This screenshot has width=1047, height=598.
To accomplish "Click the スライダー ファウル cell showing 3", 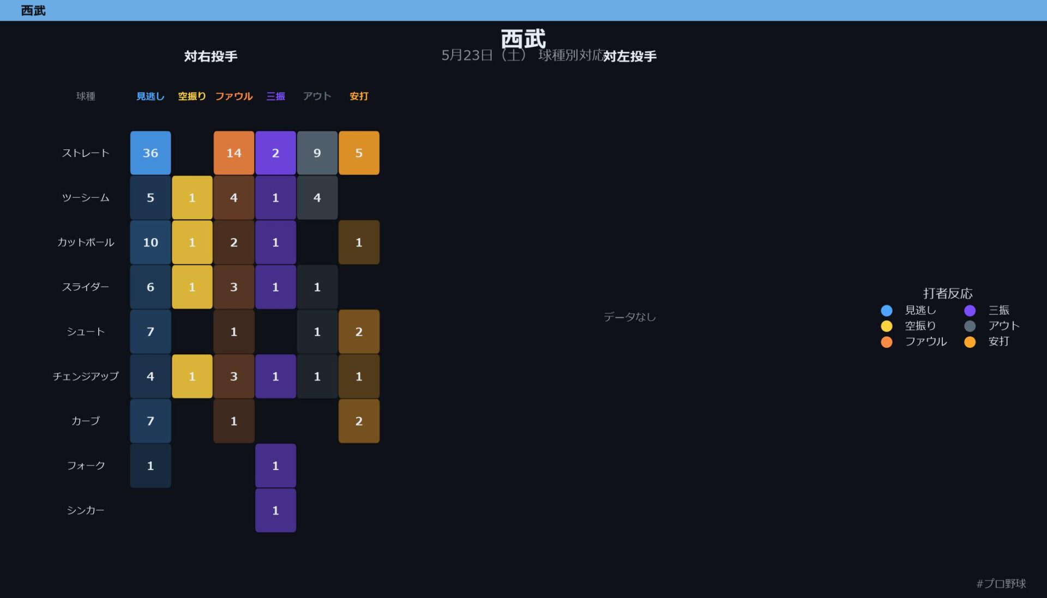I will 234,287.
